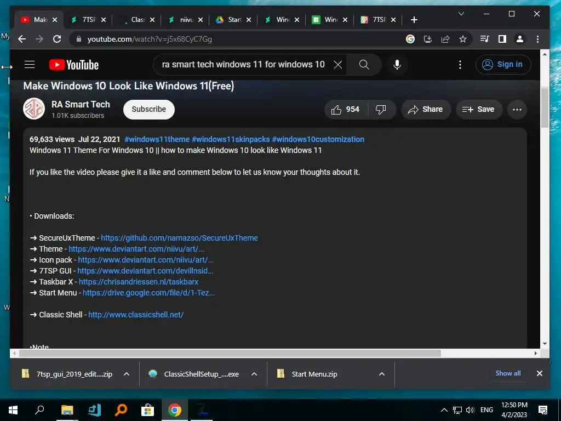Click the browser back arrow
This screenshot has width=561, height=421.
point(22,39)
